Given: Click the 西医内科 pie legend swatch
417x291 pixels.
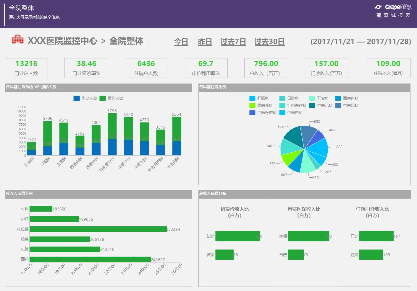Looking at the screenshot, I should point(338,98).
